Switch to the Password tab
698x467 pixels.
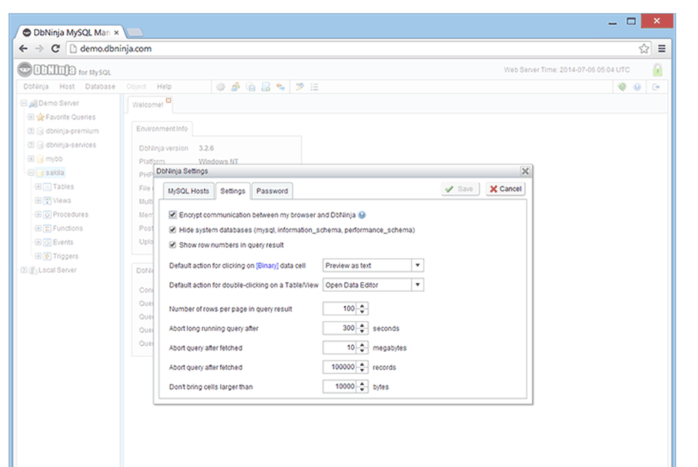272,191
